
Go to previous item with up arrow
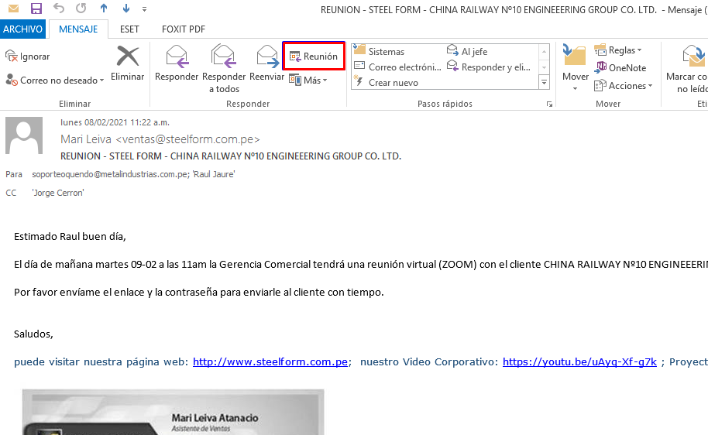click(104, 9)
